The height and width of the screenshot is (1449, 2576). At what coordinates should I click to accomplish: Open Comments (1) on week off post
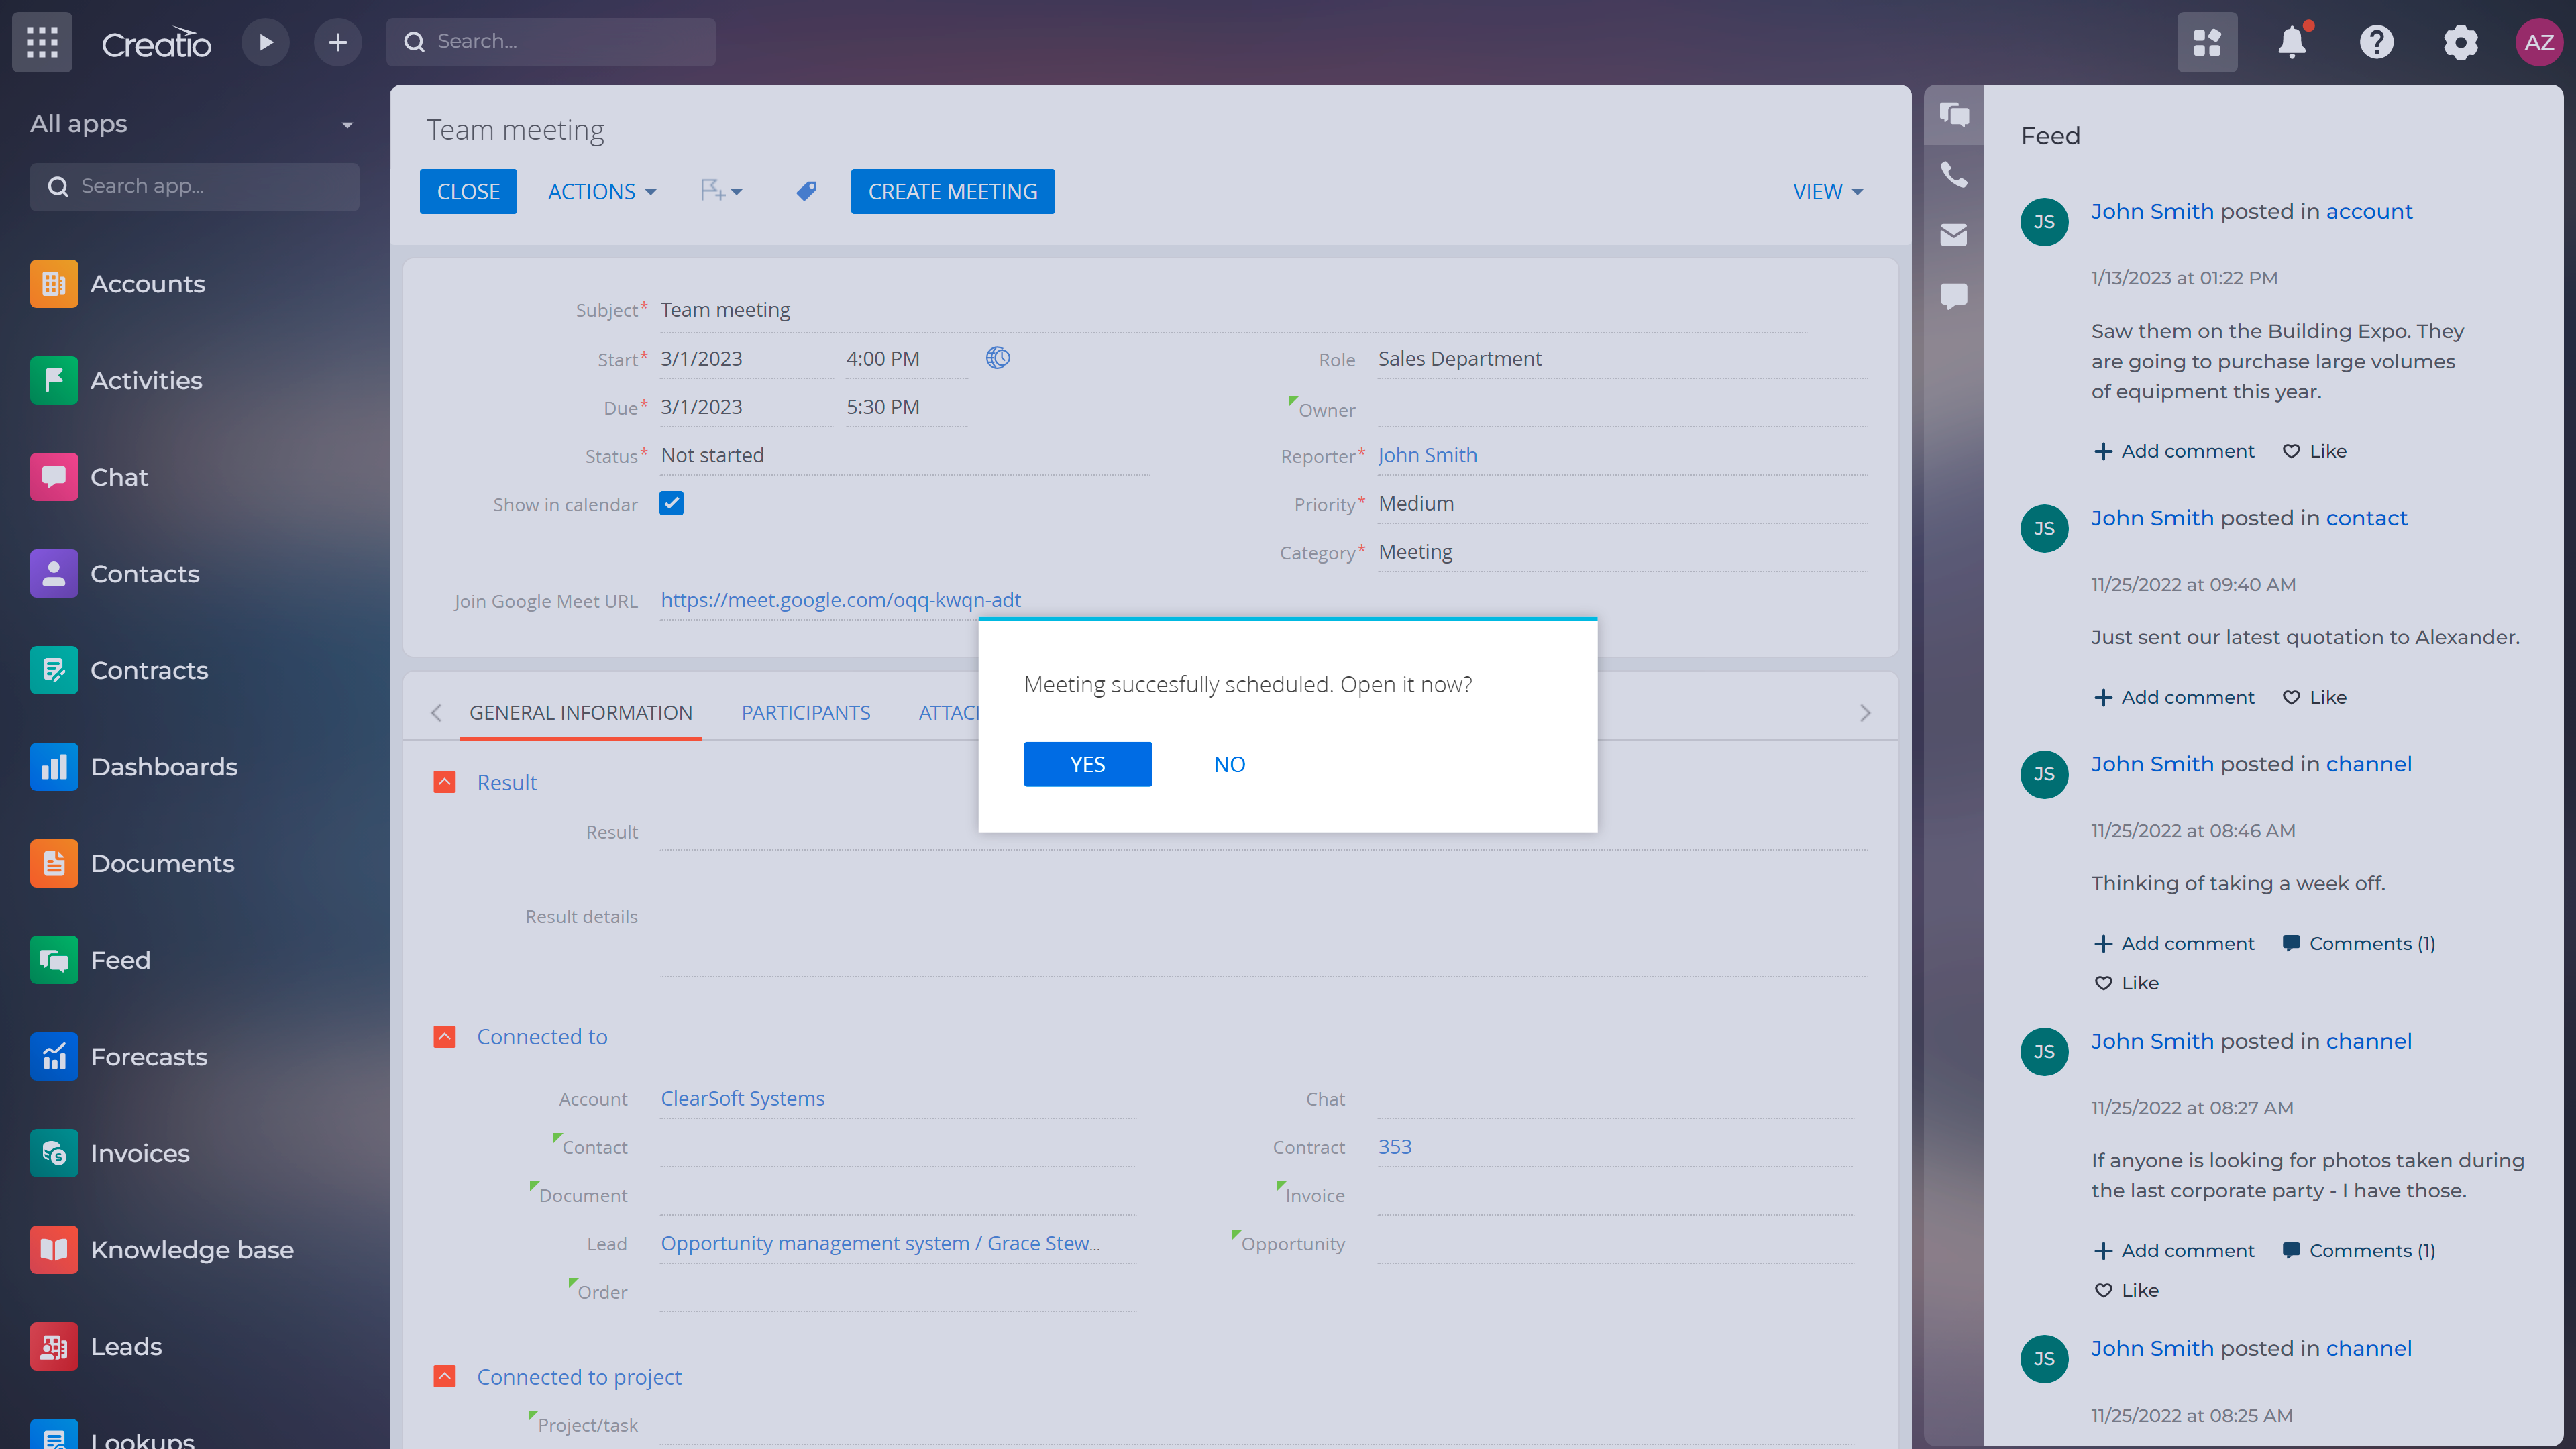tap(2359, 943)
